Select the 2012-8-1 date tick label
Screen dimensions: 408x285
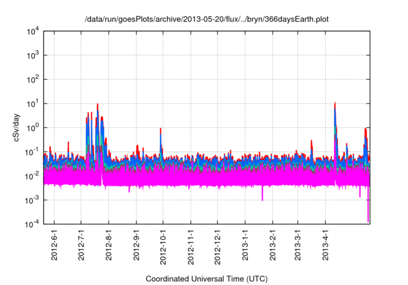pyautogui.click(x=109, y=246)
